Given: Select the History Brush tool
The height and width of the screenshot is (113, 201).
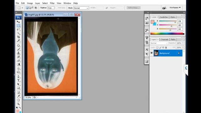Looking at the screenshot, I should tap(18, 57).
